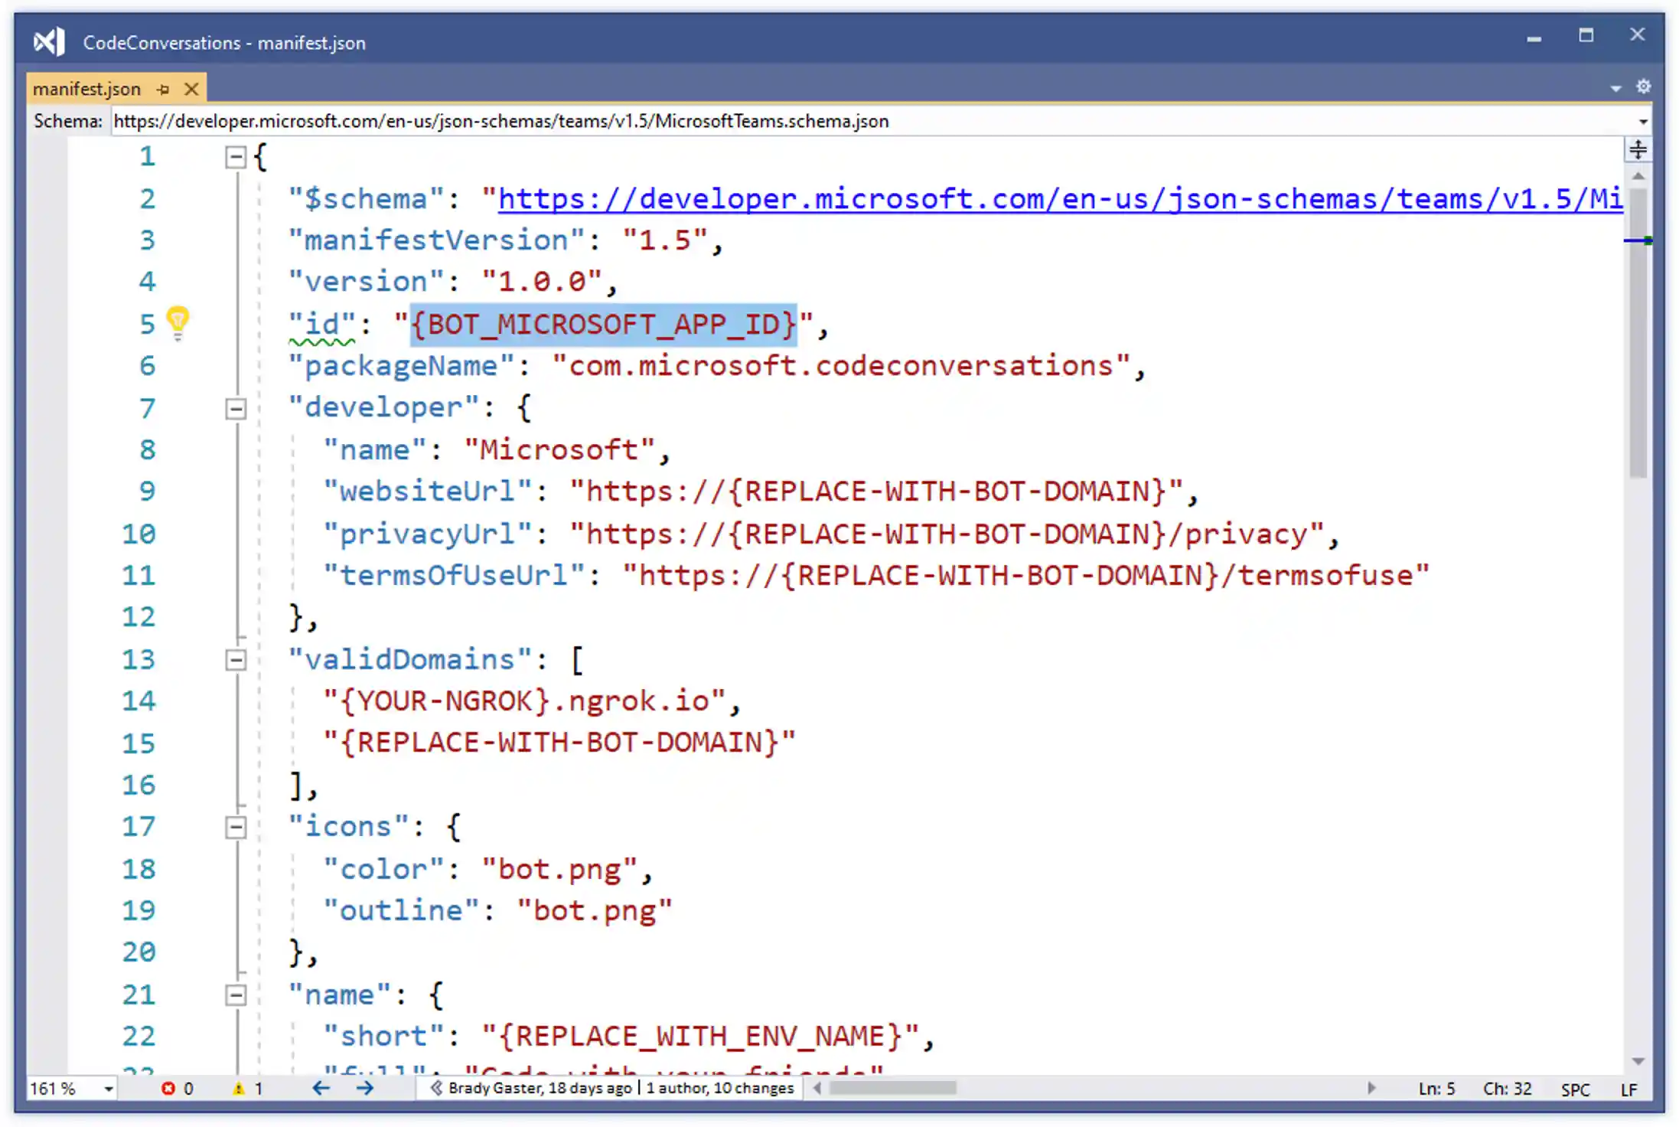The height and width of the screenshot is (1127, 1679).
Task: Collapse the root JSON object on line 1
Action: 236,158
